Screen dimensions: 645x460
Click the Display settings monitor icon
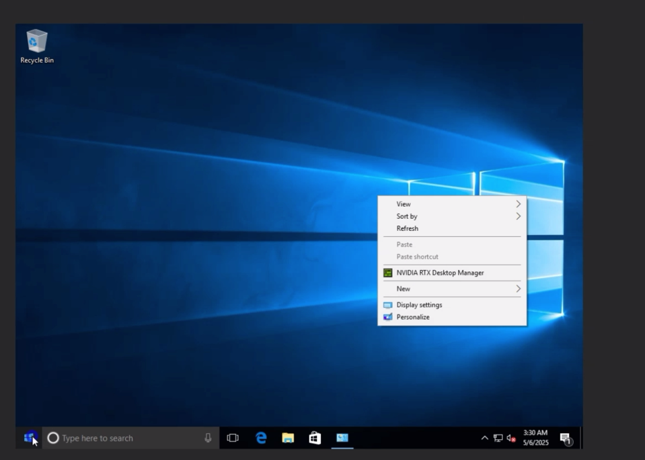(x=387, y=305)
